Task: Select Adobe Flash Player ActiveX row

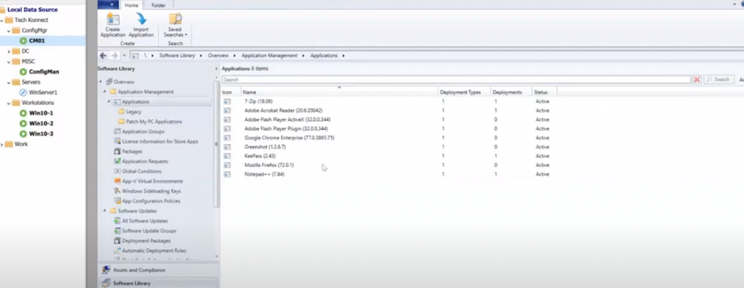Action: tap(389, 120)
